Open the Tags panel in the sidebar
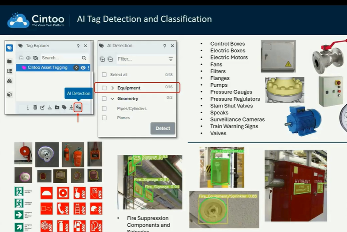Image resolution: width=347 pixels, height=232 pixels. point(9,48)
